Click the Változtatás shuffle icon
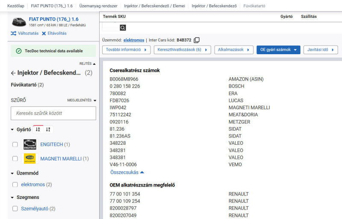 click(x=14, y=33)
